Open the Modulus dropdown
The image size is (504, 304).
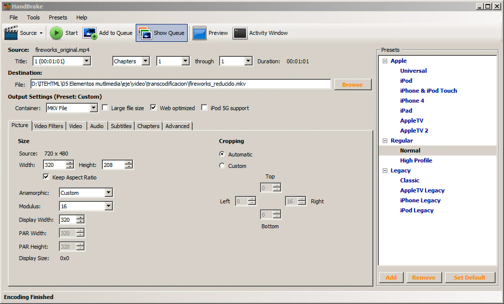click(109, 206)
